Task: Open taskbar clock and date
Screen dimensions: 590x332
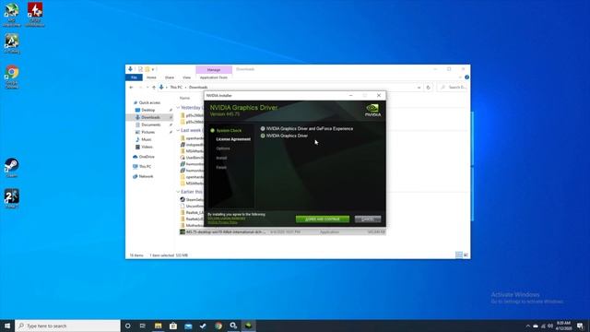Action: [563, 326]
